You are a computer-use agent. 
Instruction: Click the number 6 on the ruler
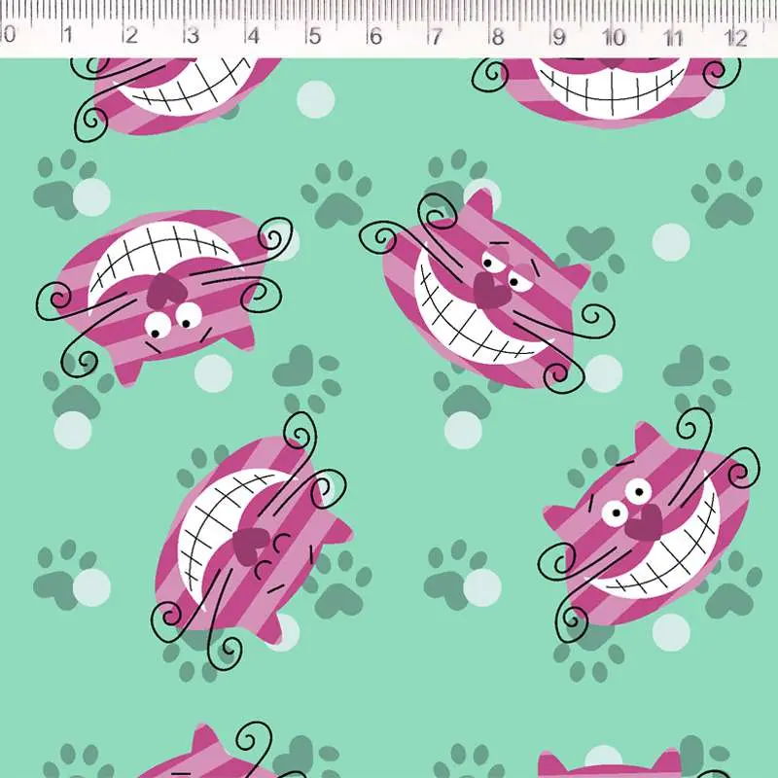click(x=374, y=37)
